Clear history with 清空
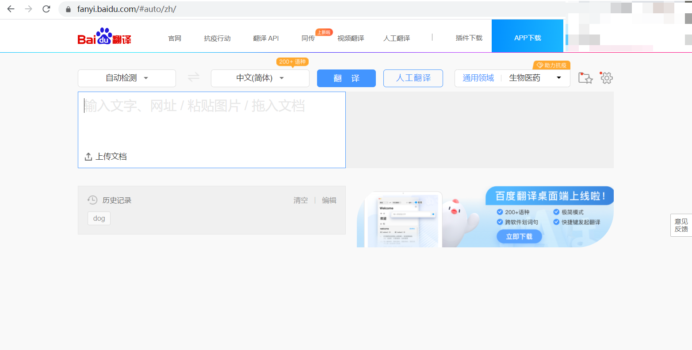Viewport: 692px width, 350px height. pos(301,200)
